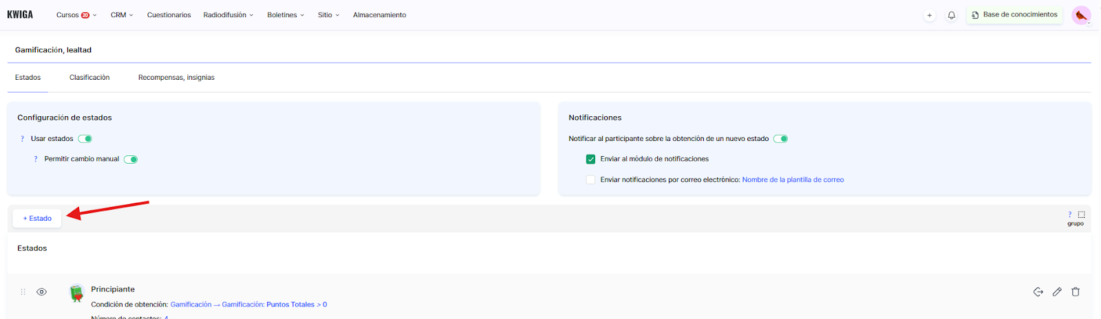Image resolution: width=1101 pixels, height=319 pixels.
Task: Toggle the Usar estados switch
Action: 85,139
